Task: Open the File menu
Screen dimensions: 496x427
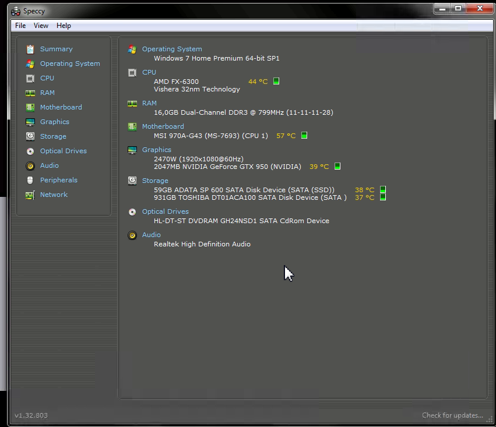Action: [20, 26]
